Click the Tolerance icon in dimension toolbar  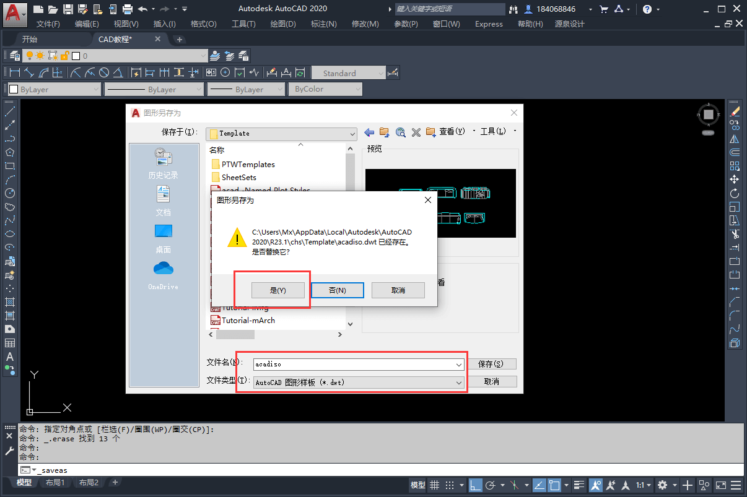pos(211,73)
